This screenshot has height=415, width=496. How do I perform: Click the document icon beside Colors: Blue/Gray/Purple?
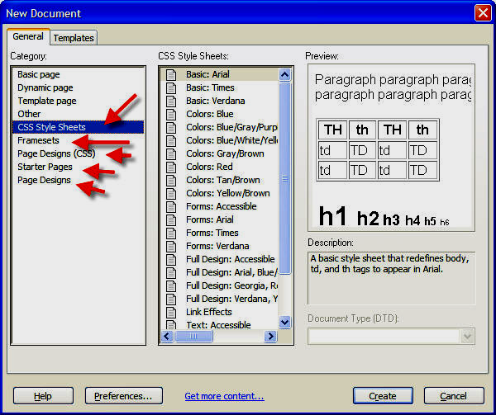point(171,128)
